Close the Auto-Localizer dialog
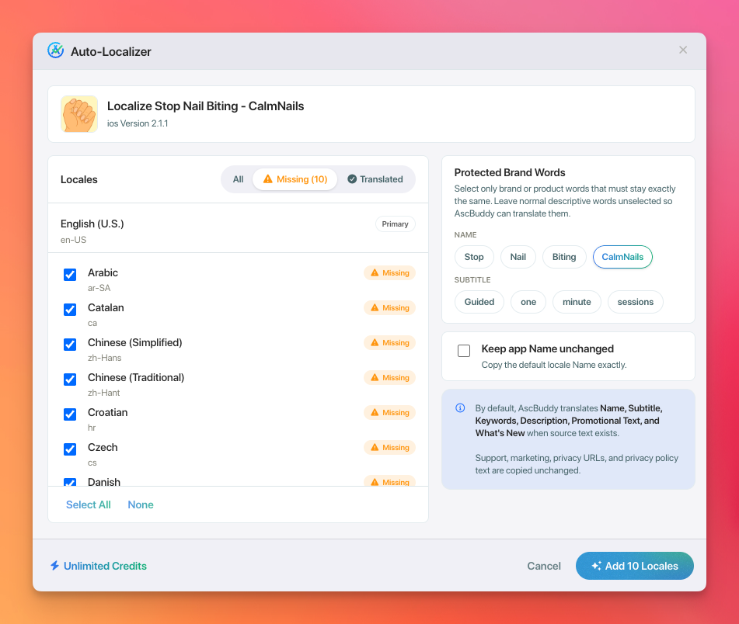 coord(683,50)
